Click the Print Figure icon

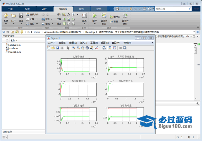tap(62, 48)
